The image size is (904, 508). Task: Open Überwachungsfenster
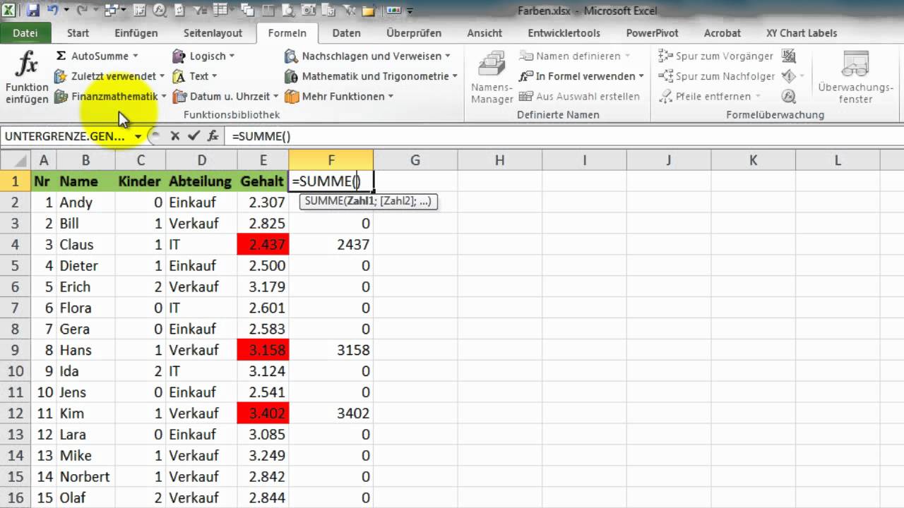(855, 78)
